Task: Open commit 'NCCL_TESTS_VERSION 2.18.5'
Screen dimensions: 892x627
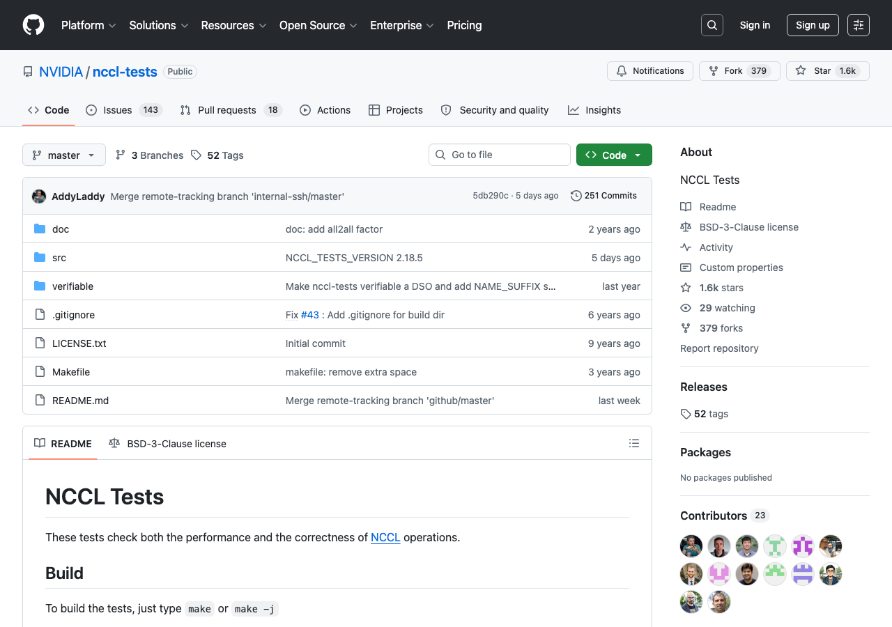Action: [x=354, y=258]
